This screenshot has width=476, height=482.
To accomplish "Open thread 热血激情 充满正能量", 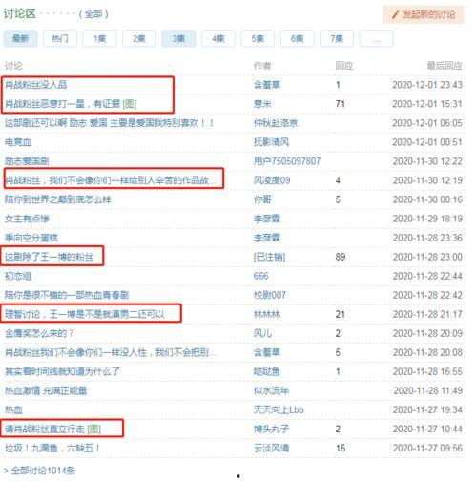I will [46, 390].
